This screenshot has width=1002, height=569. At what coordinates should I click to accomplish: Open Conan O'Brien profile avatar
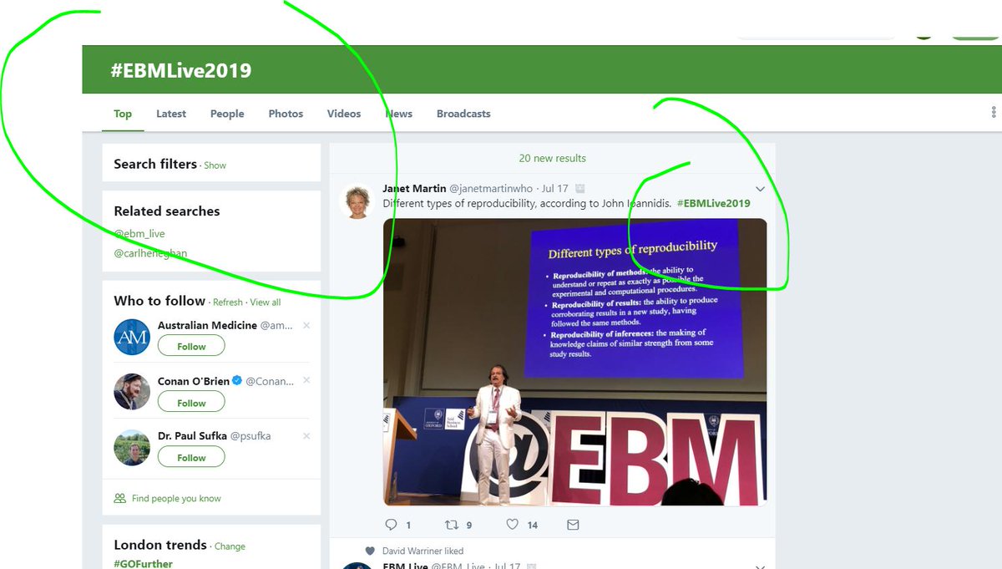point(132,392)
